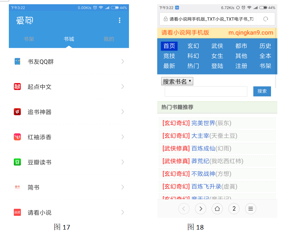This screenshot has width=283, height=231.
Task: Tap the 书友QQ群 notebook icon
Action: pyautogui.click(x=17, y=61)
